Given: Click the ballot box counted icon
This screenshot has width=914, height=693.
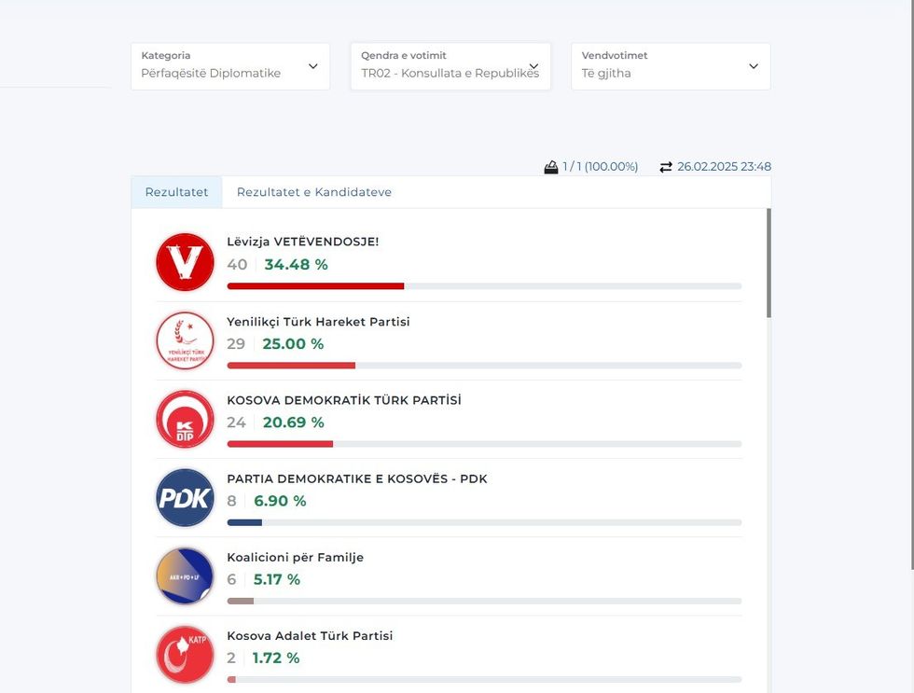Looking at the screenshot, I should coord(551,167).
